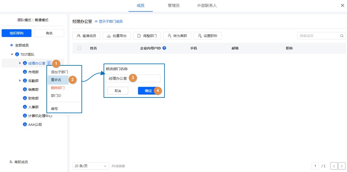Click the department name input field

[133, 78]
